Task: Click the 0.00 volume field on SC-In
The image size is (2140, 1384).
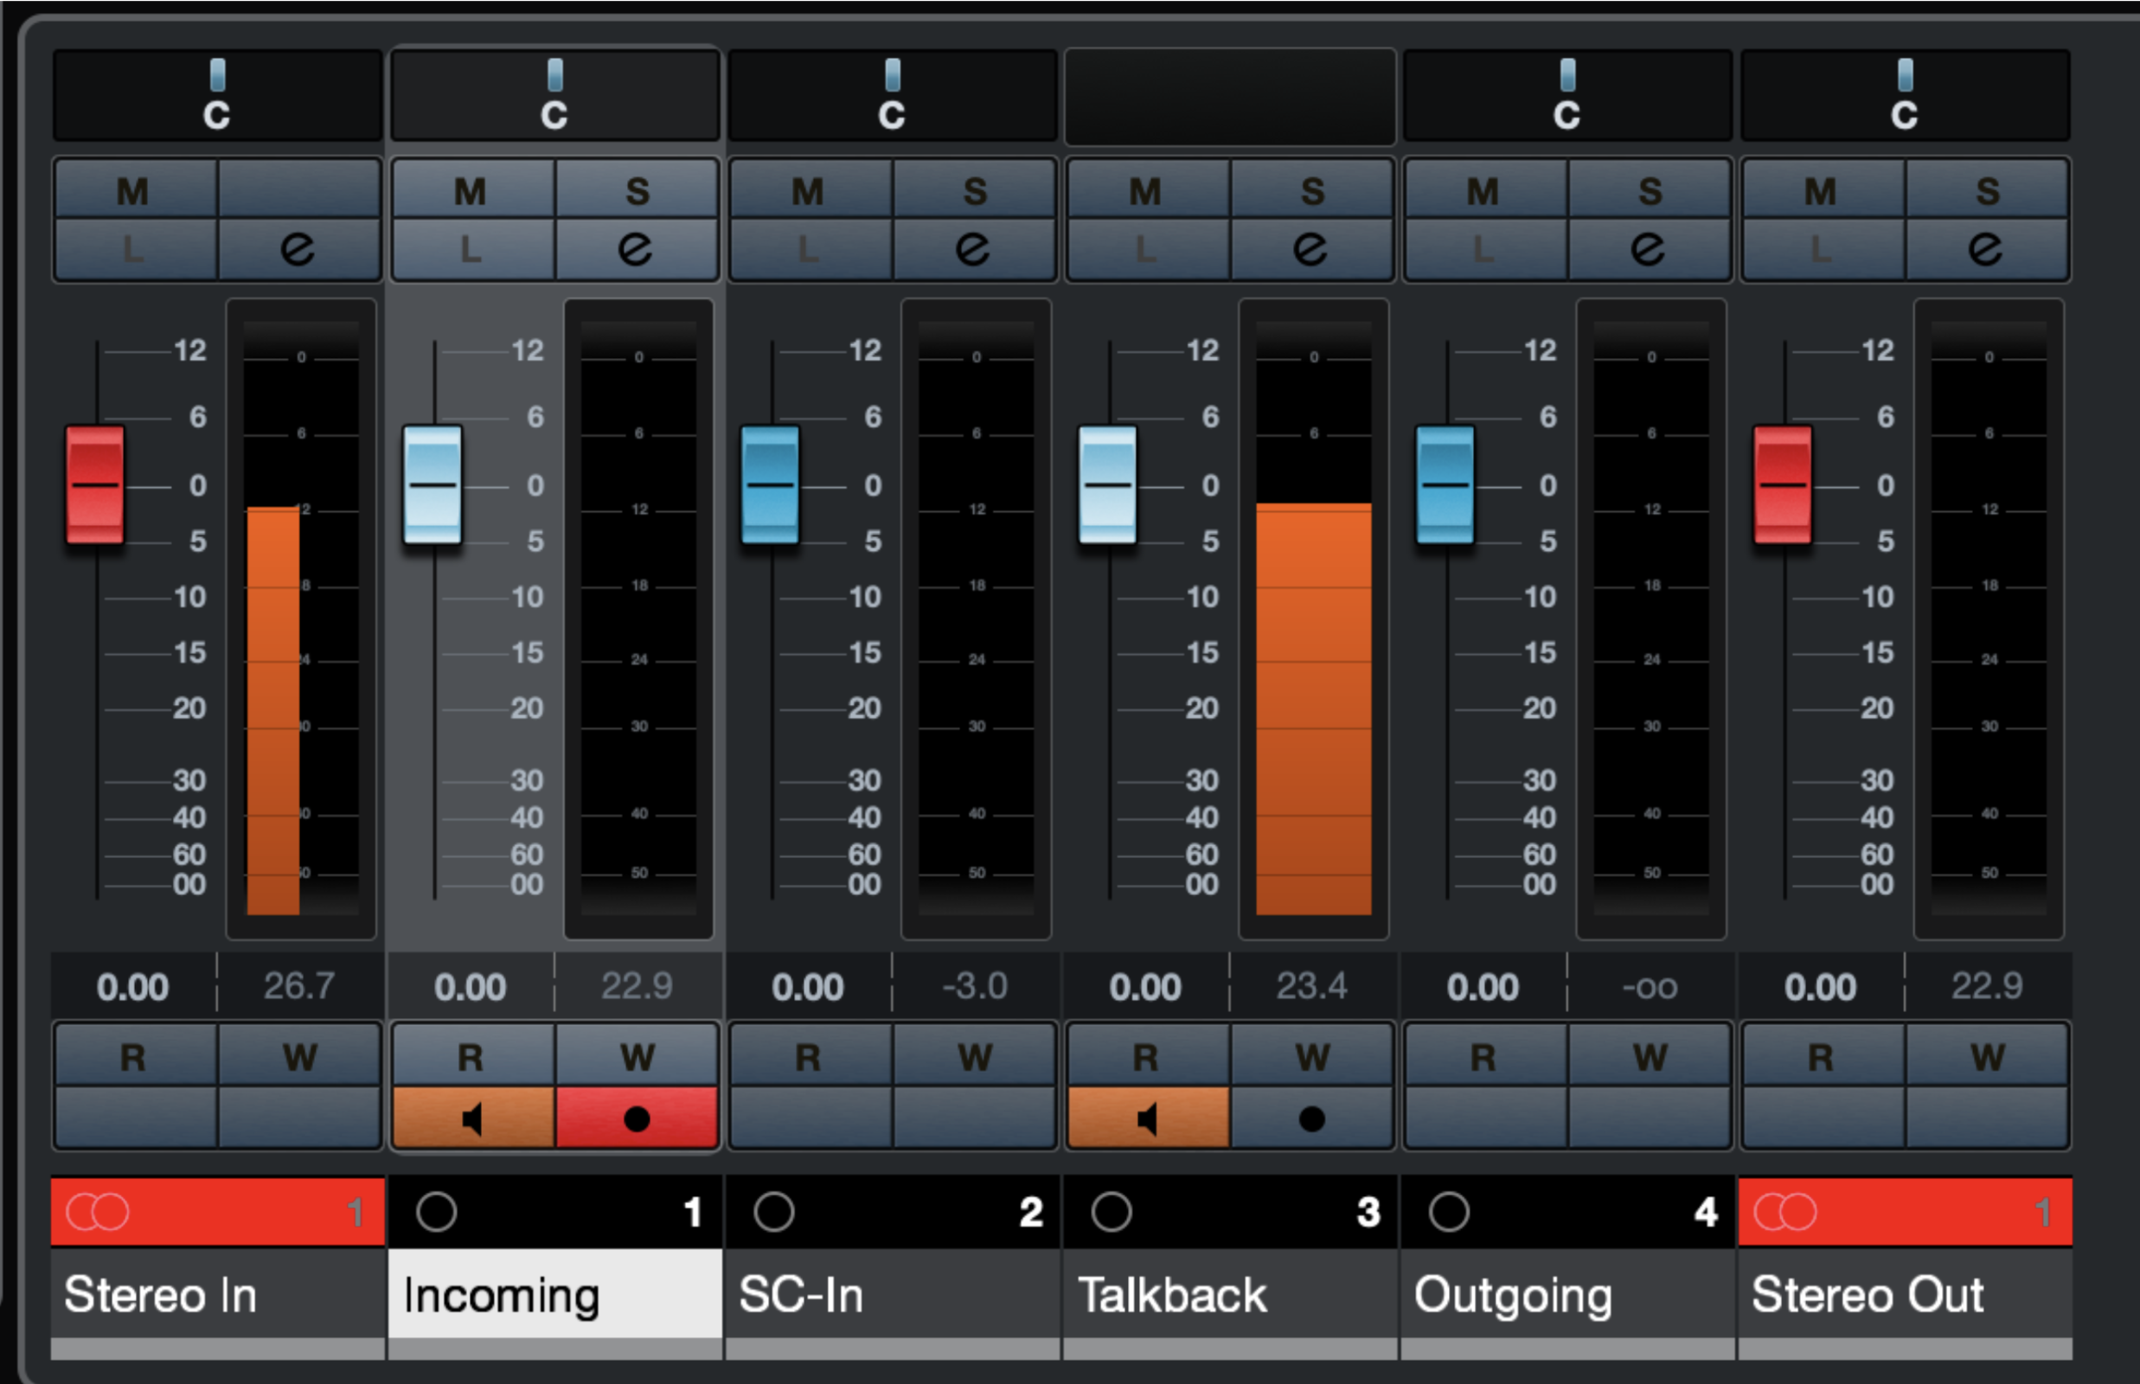Action: [807, 987]
